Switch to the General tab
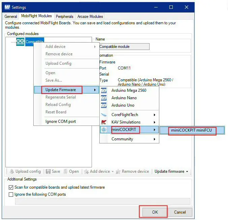This screenshot has height=220, width=228. 11,17
